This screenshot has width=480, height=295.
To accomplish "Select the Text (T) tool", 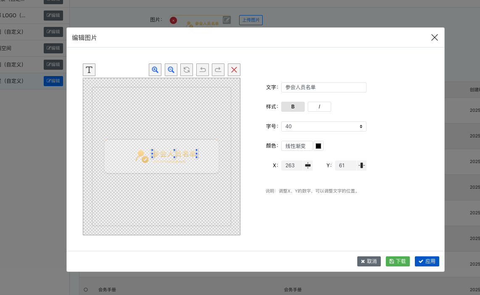I will point(89,70).
